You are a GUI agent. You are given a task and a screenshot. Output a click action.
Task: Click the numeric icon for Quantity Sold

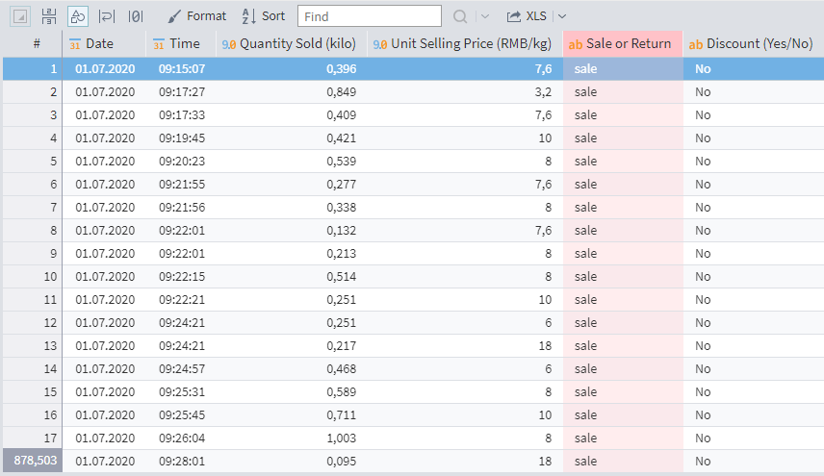[x=229, y=44]
